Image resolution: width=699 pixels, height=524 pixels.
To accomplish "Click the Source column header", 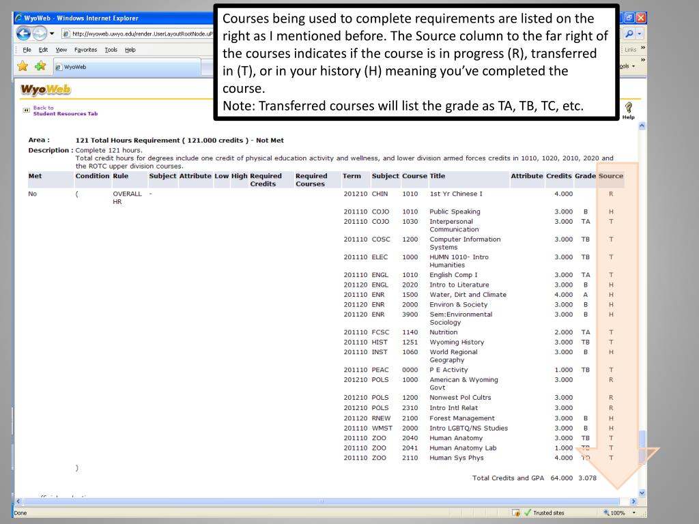I will coord(611,176).
